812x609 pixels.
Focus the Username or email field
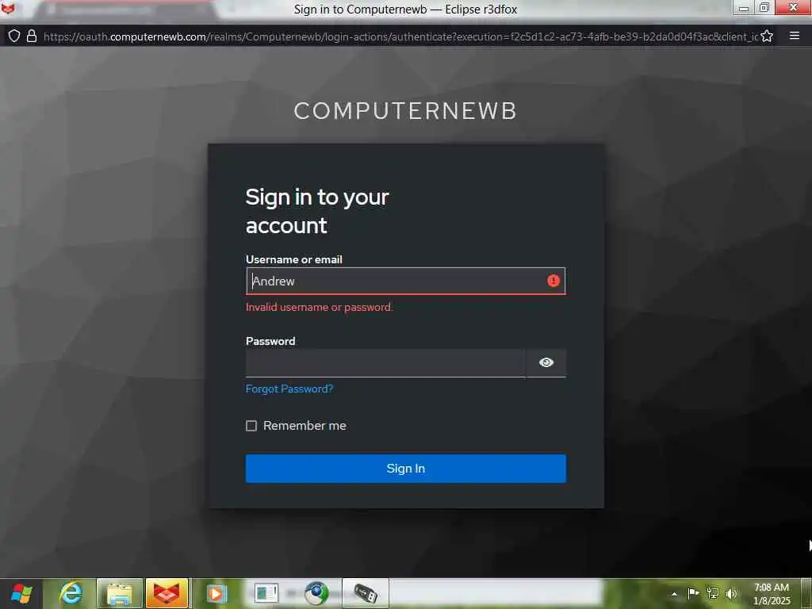tap(405, 281)
